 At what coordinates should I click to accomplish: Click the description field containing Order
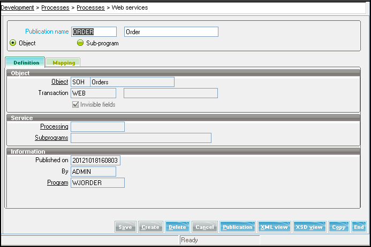(171, 32)
